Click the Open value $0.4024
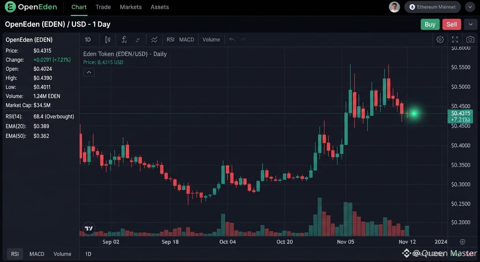480x262 pixels. (x=43, y=69)
